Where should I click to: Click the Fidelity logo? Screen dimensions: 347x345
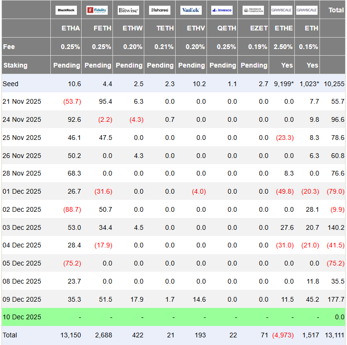(x=97, y=10)
